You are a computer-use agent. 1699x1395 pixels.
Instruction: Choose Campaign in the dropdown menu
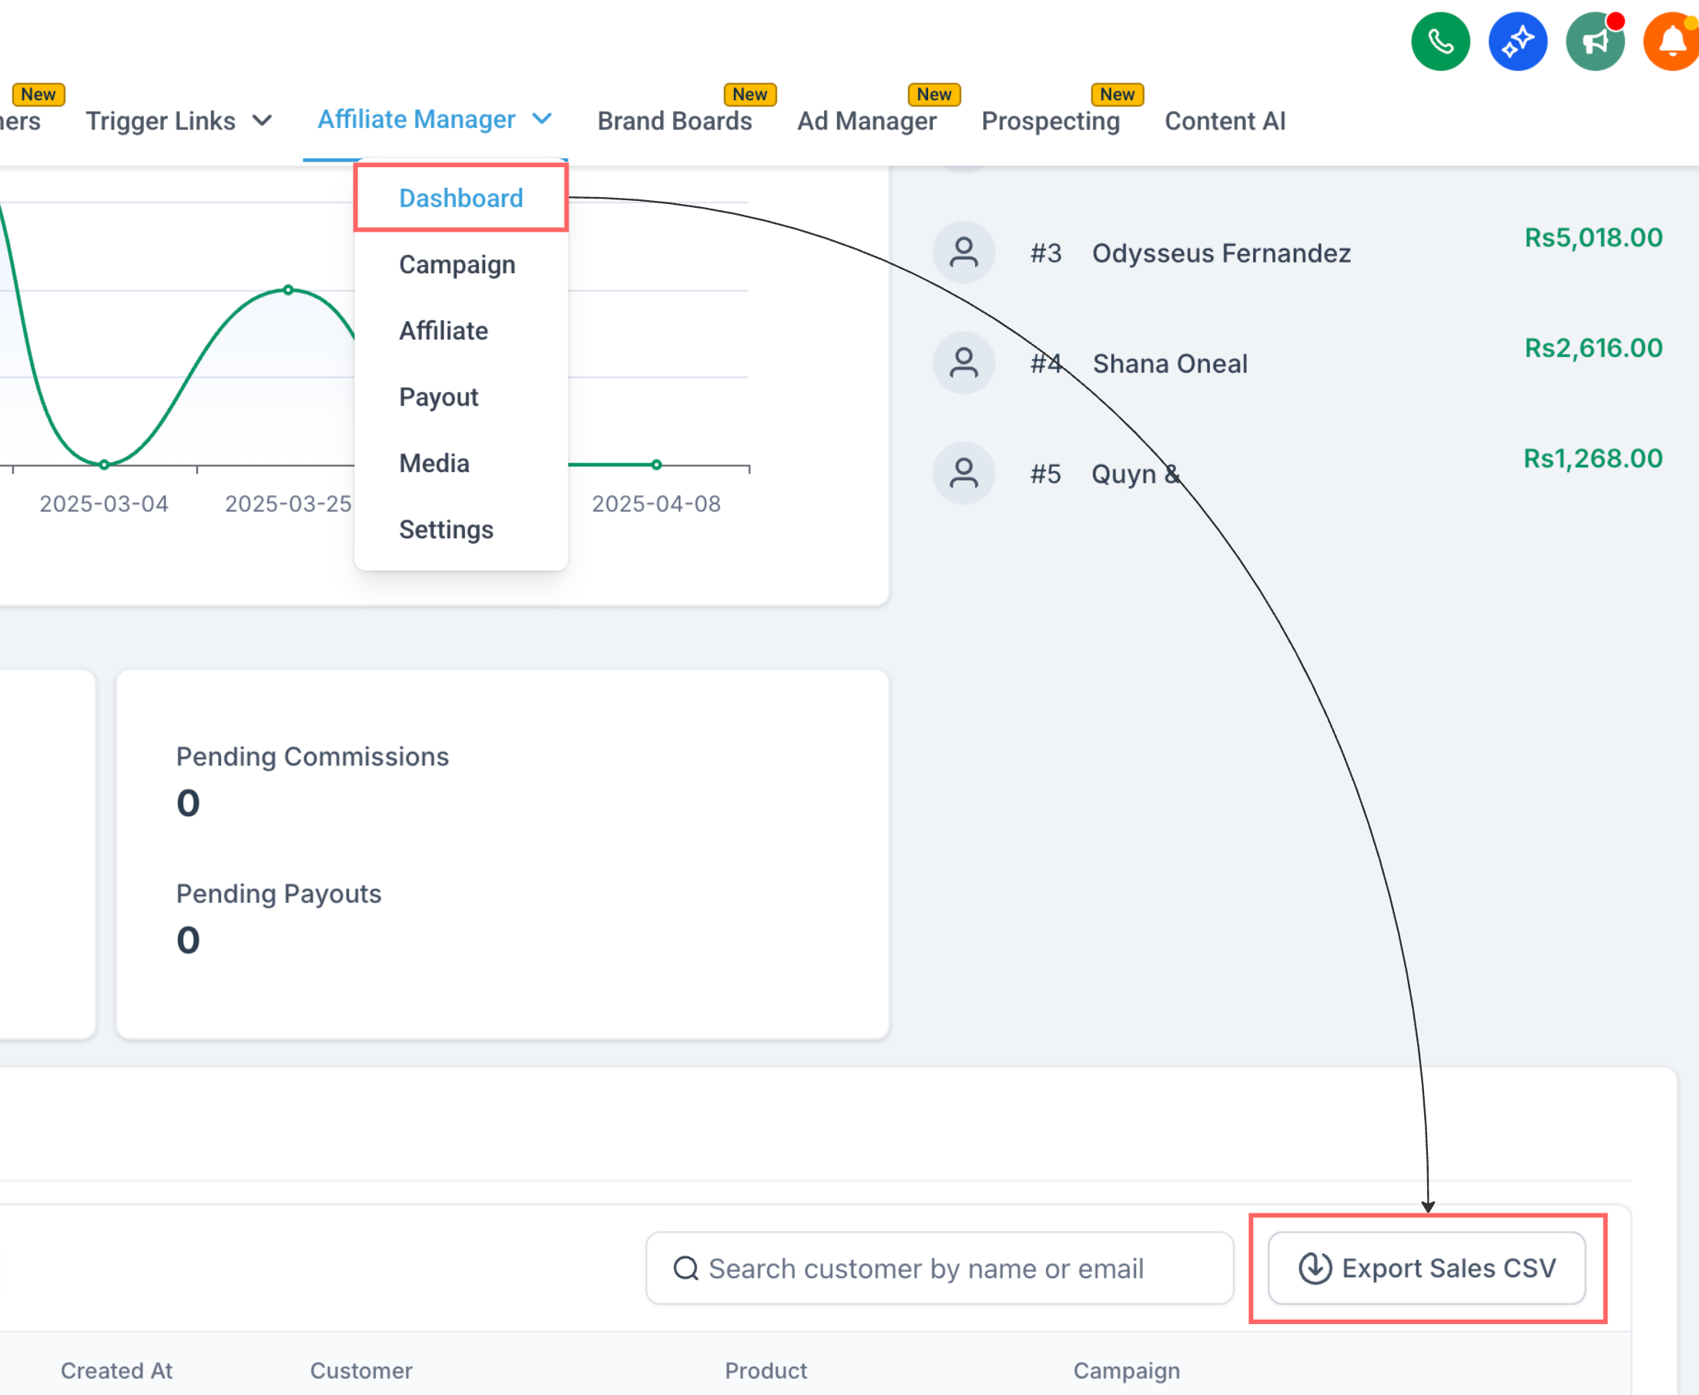point(457,264)
